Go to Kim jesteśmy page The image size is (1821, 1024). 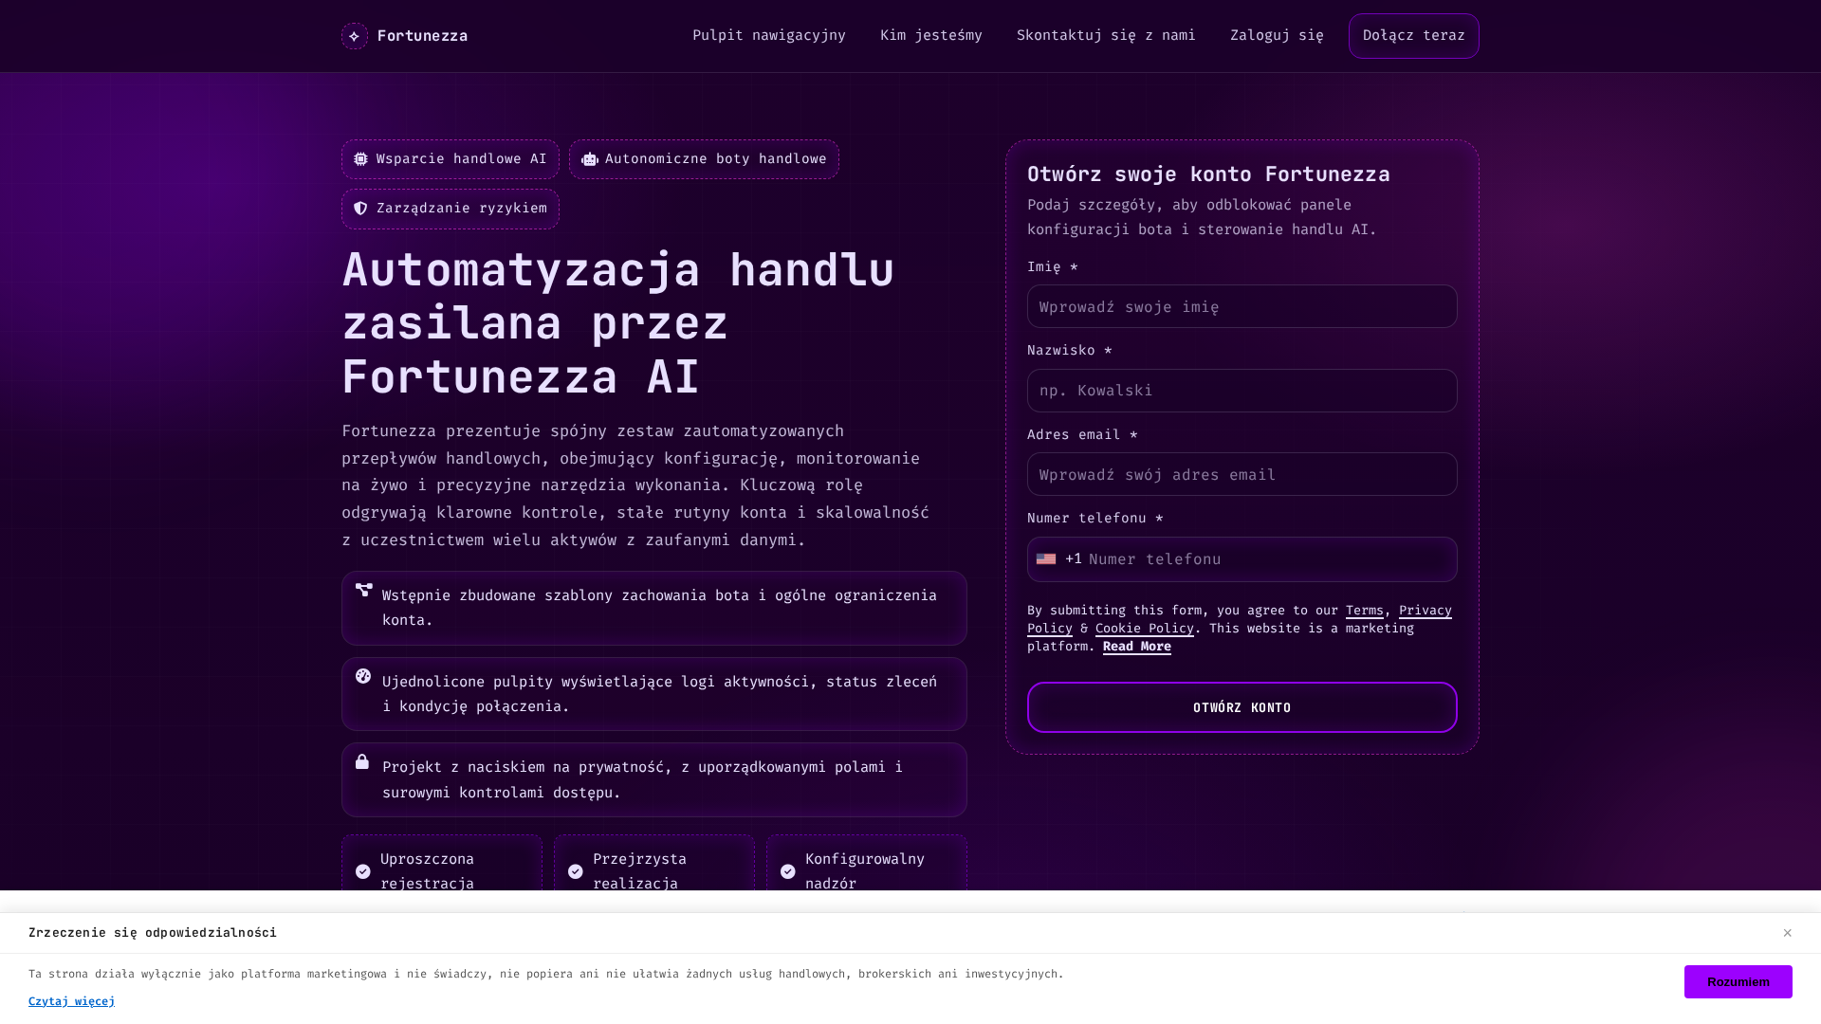pos(931,36)
